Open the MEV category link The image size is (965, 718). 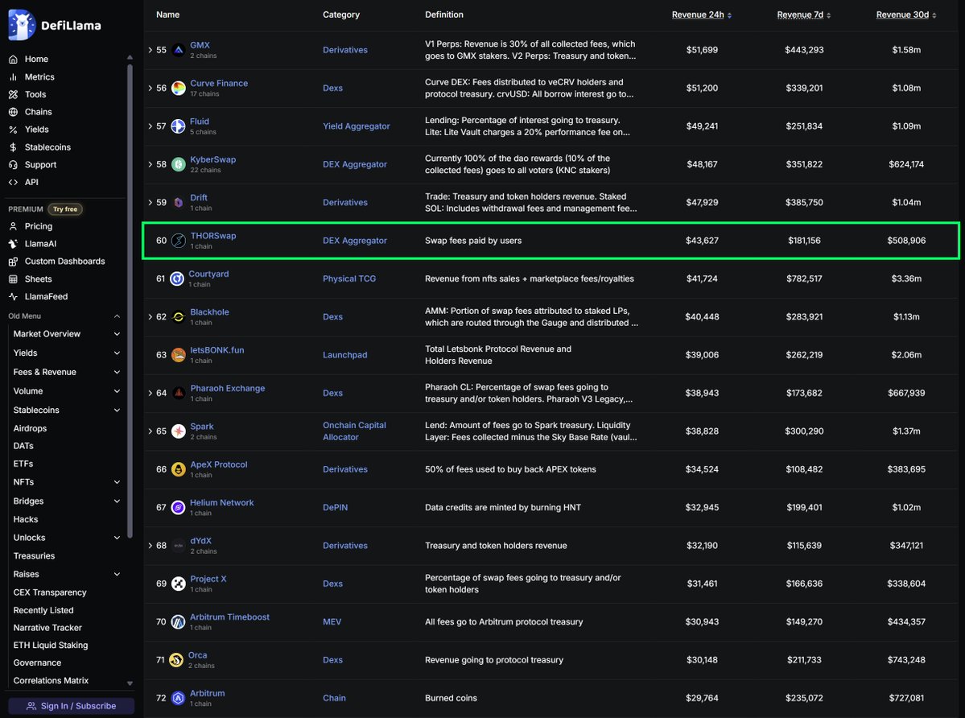[332, 622]
